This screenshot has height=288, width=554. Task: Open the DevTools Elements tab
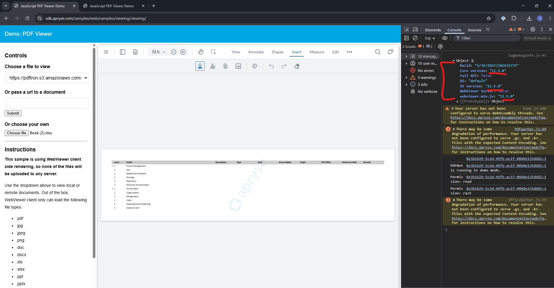point(433,30)
